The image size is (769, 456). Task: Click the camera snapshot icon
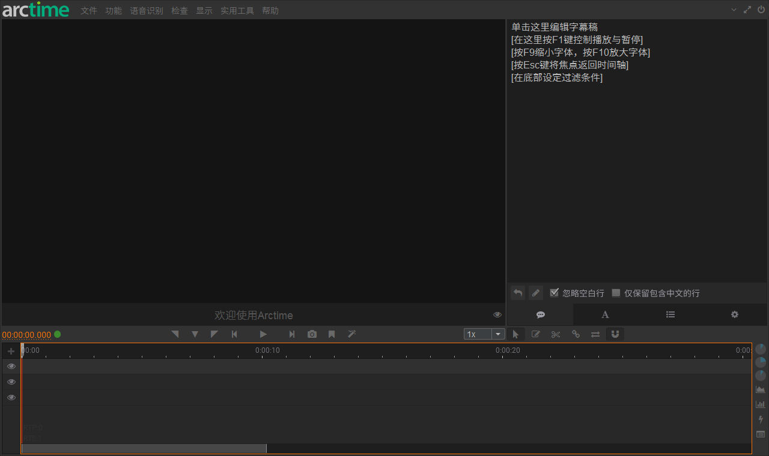tap(312, 334)
